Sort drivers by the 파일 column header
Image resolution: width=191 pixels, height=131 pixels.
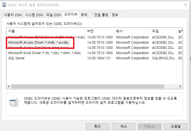pyautogui.click(x=163, y=31)
